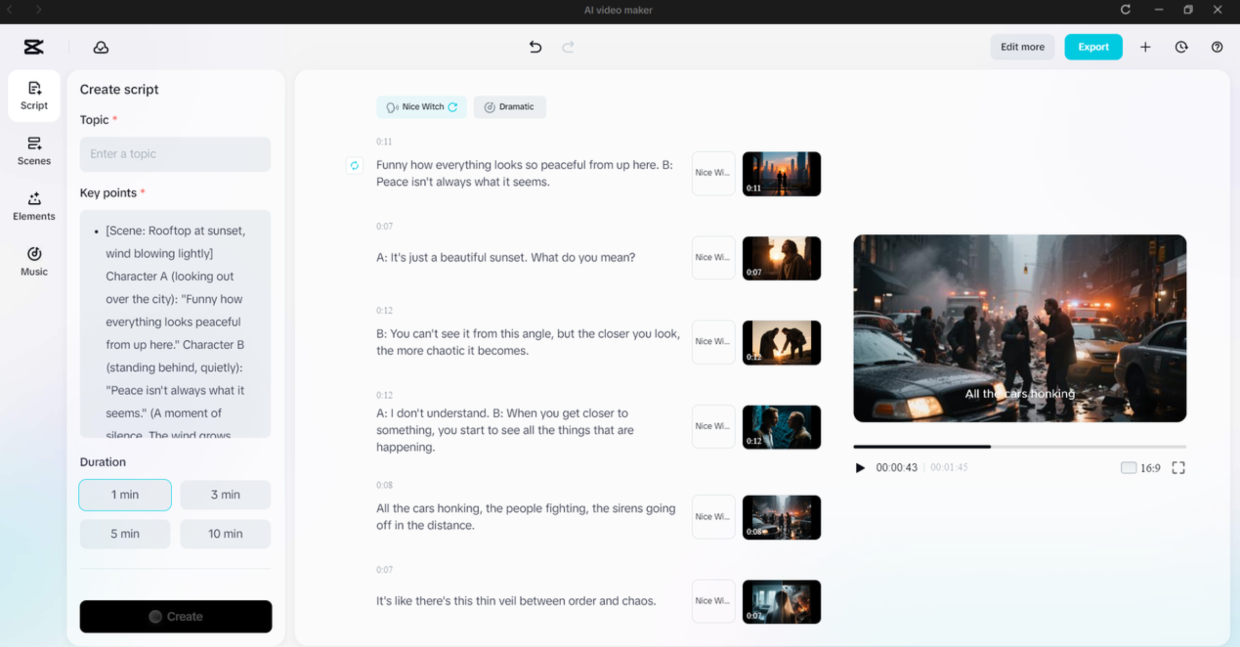The image size is (1240, 647).
Task: Expand preview to fullscreen
Action: pos(1179,467)
